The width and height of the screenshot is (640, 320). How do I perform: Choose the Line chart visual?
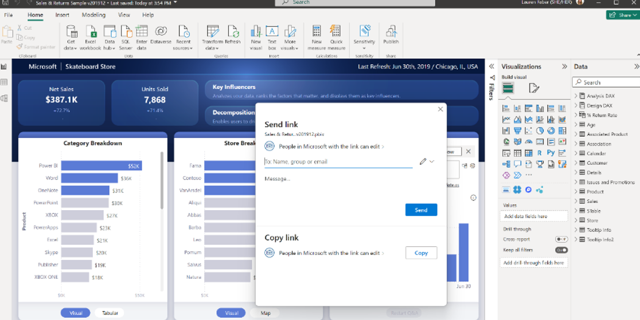point(506,120)
